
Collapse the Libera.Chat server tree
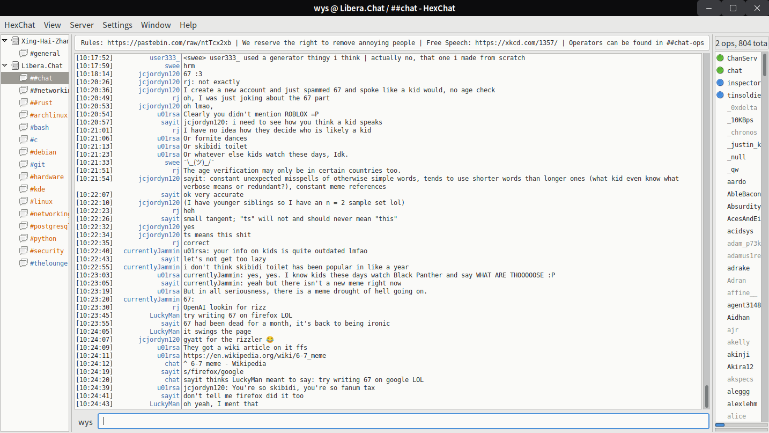pyautogui.click(x=5, y=65)
